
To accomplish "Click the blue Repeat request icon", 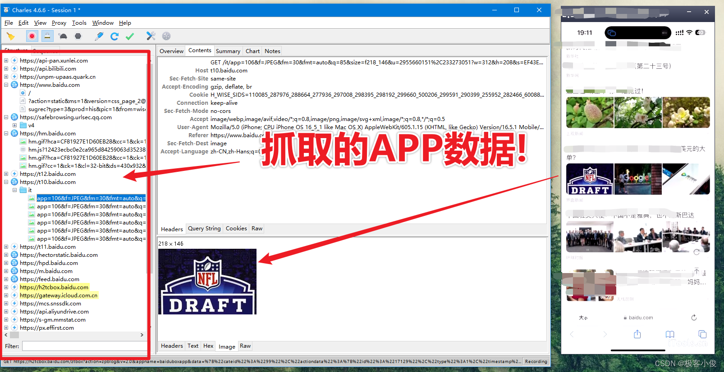I will click(x=115, y=36).
